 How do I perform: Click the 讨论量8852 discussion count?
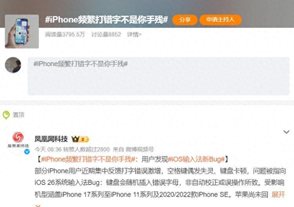click(x=106, y=34)
